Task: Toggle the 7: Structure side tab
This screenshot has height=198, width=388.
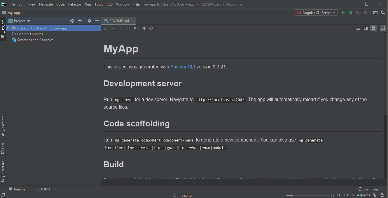Action: point(3,171)
